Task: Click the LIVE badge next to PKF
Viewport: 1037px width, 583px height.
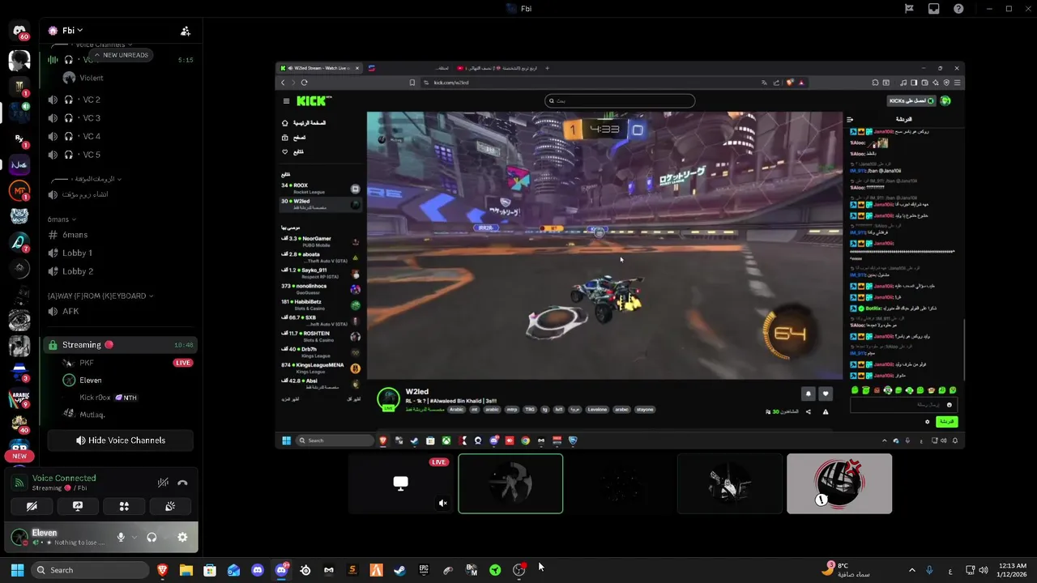Action: [x=183, y=363]
